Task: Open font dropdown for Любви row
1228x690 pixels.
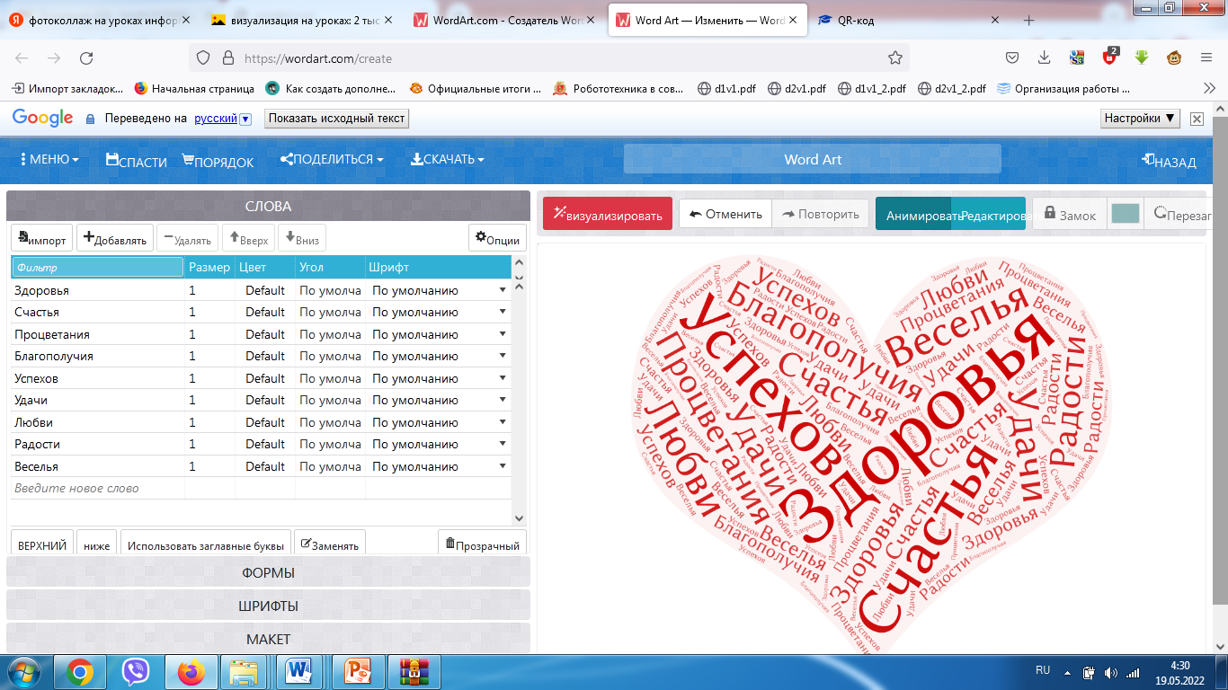Action: (x=503, y=422)
